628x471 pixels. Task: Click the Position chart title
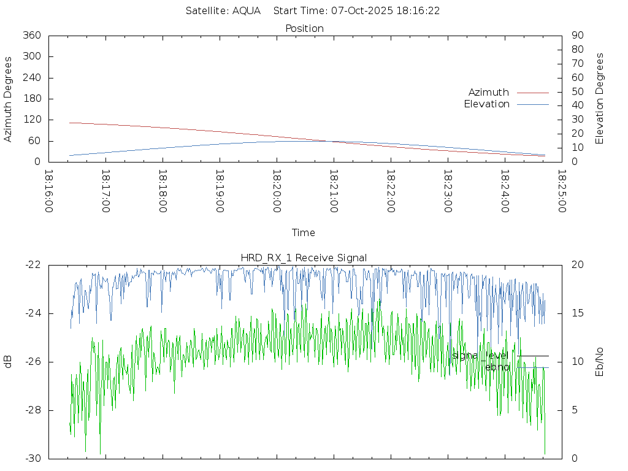[304, 28]
